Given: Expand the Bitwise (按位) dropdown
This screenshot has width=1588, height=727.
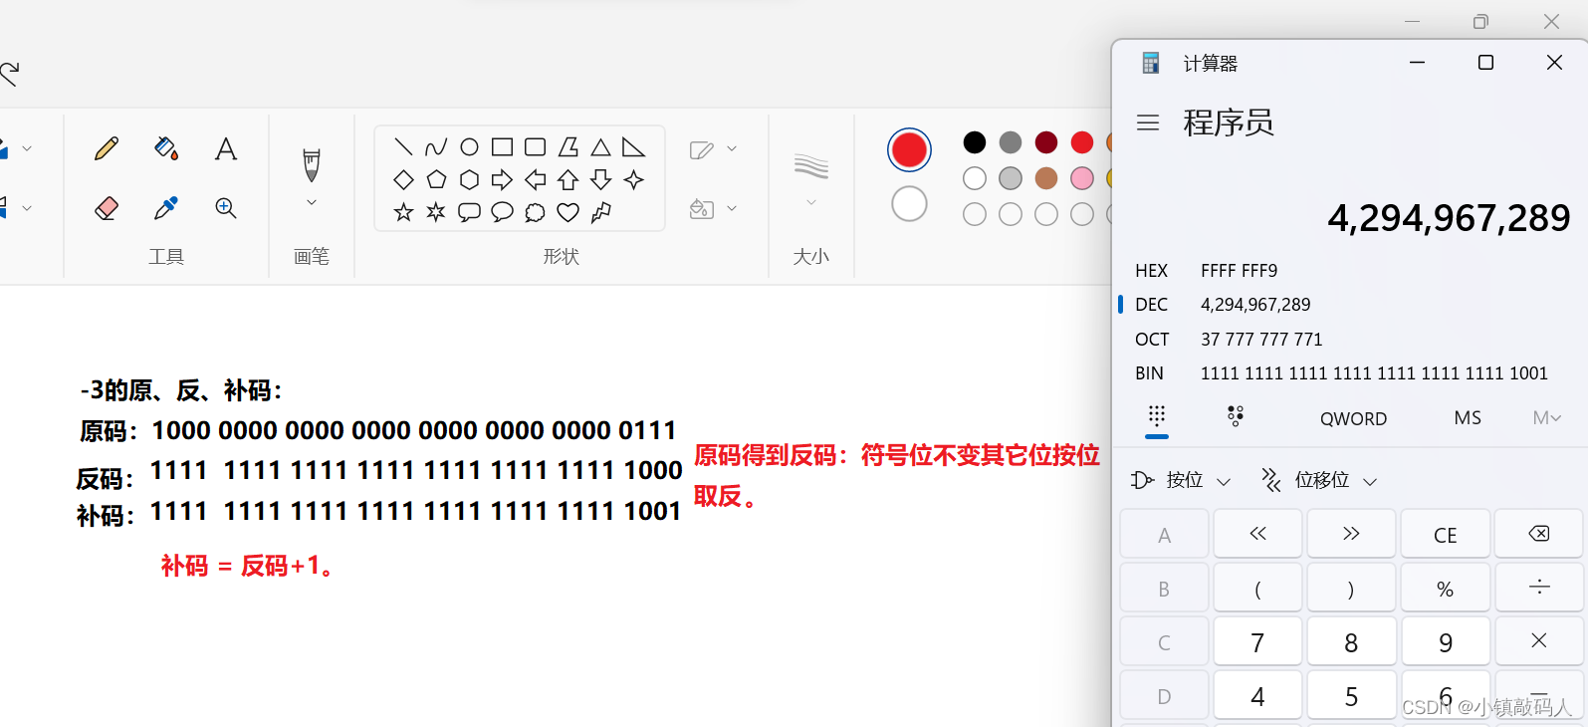Looking at the screenshot, I should click(1182, 481).
